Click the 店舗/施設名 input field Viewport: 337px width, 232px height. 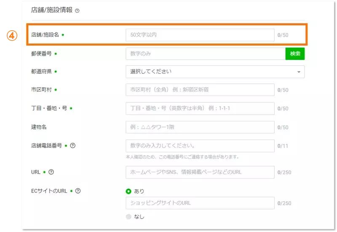pyautogui.click(x=200, y=35)
